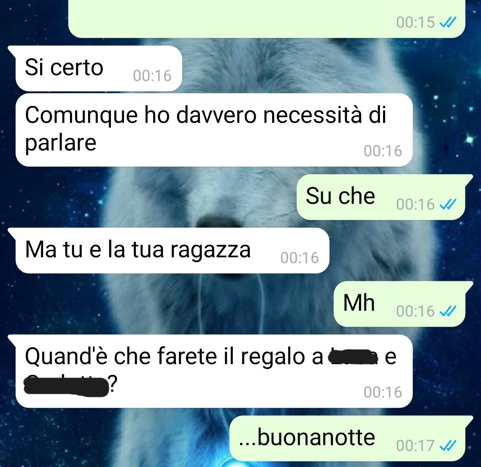
Task: Click the read checkmarks at 00:15 on top bubble
Action: (448, 22)
